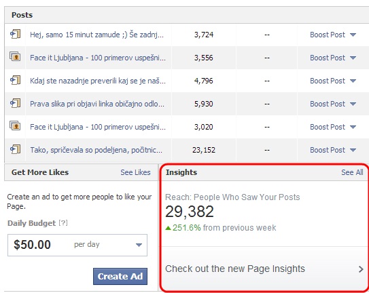Image resolution: width=369 pixels, height=293 pixels.
Task: Open the Daily Budget help question mark
Action: (63, 222)
